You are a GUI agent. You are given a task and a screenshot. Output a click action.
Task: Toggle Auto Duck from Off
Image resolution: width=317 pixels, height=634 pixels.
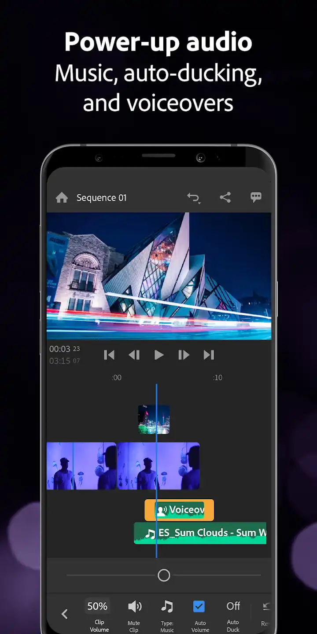click(233, 615)
